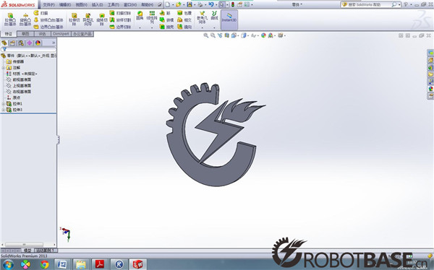The height and width of the screenshot is (270, 434).
Task: Switch to the 评估 Evaluate tab
Action: click(x=43, y=34)
